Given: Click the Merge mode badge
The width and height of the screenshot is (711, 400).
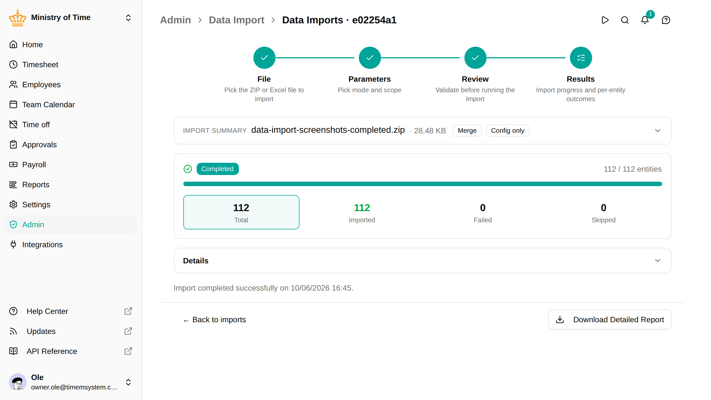Looking at the screenshot, I should point(467,131).
